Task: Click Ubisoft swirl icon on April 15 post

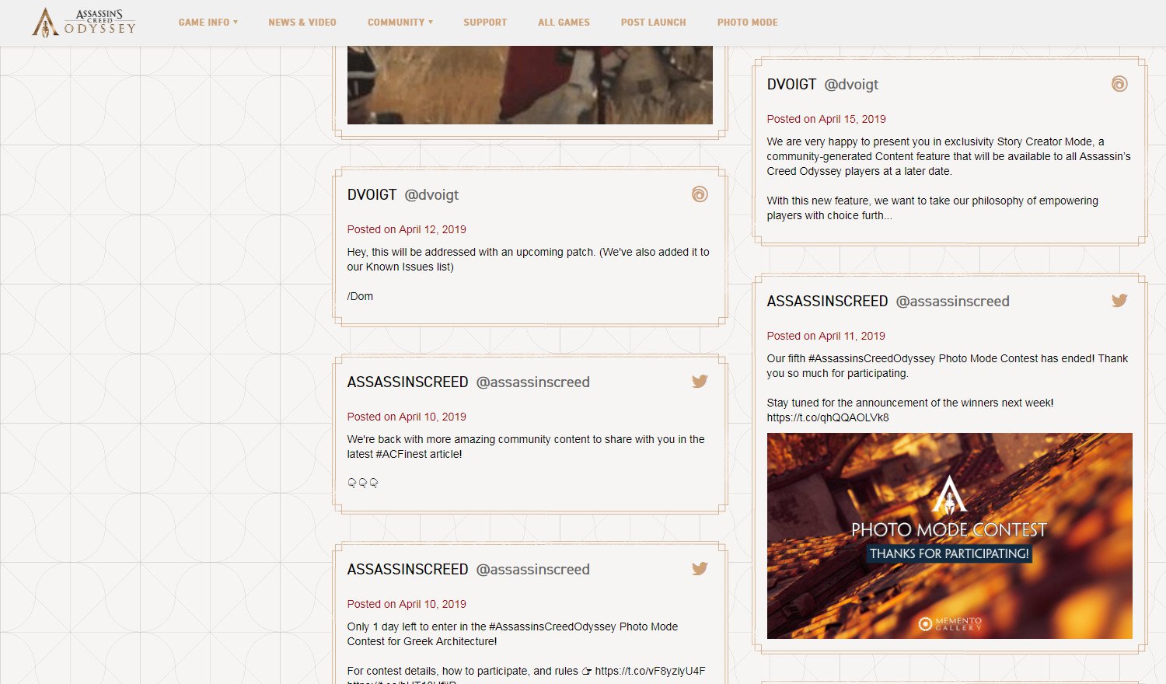Action: pos(1119,84)
